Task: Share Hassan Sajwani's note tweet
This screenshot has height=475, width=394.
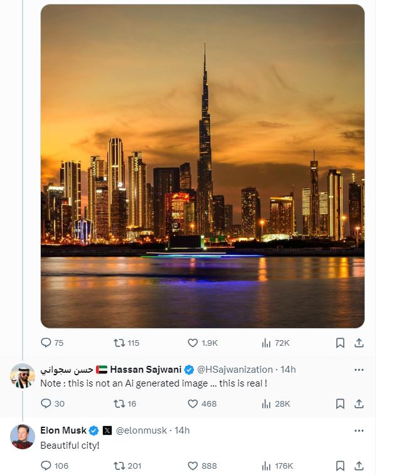Action: [x=359, y=403]
